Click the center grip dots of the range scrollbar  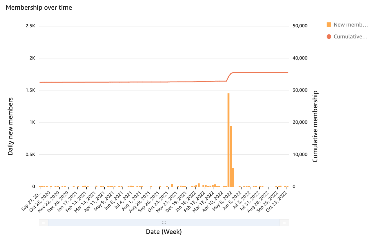164,223
